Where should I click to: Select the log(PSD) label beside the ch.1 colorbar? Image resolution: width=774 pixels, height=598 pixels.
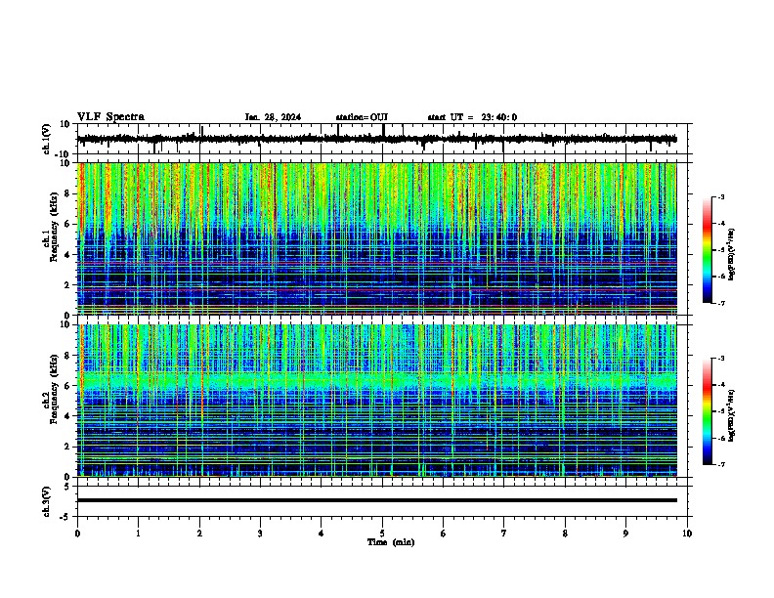[x=731, y=254]
